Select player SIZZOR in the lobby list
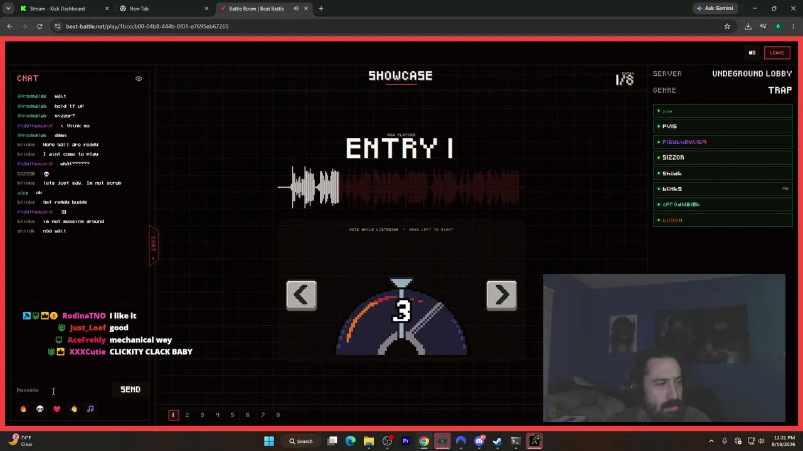 click(723, 158)
